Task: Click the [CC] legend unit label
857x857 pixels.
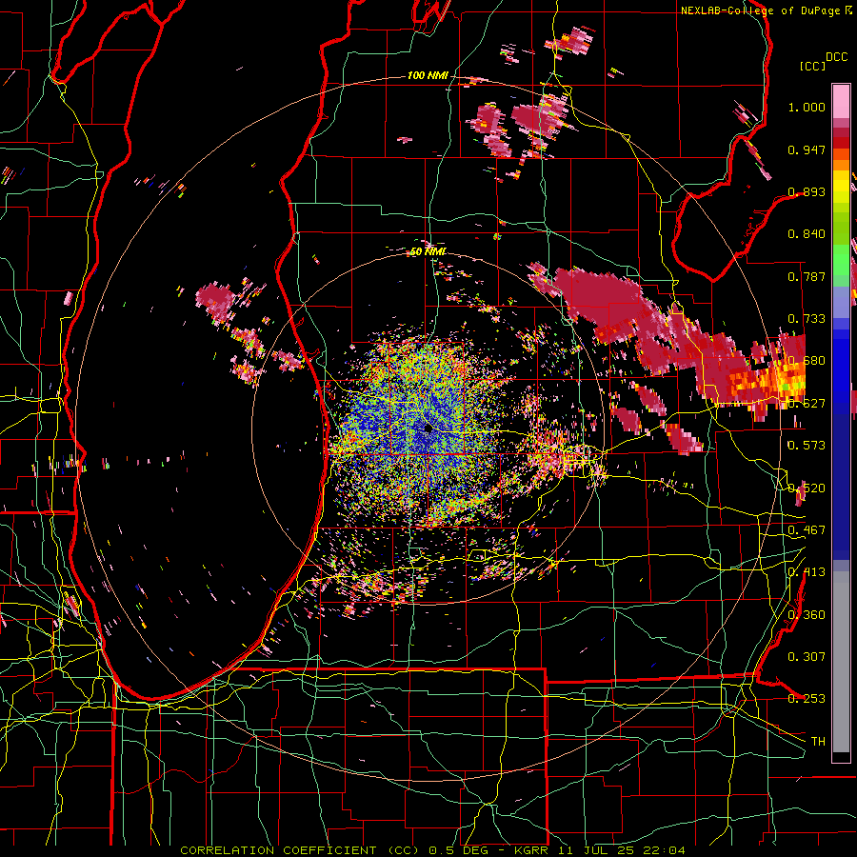Action: [x=812, y=66]
